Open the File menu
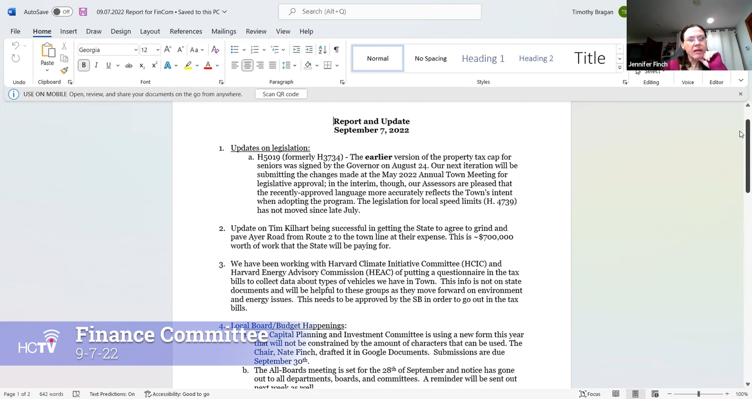 pos(15,31)
